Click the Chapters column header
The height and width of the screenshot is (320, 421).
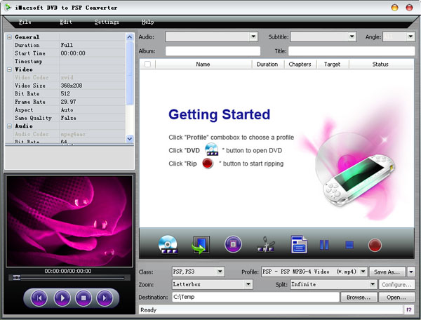point(300,64)
